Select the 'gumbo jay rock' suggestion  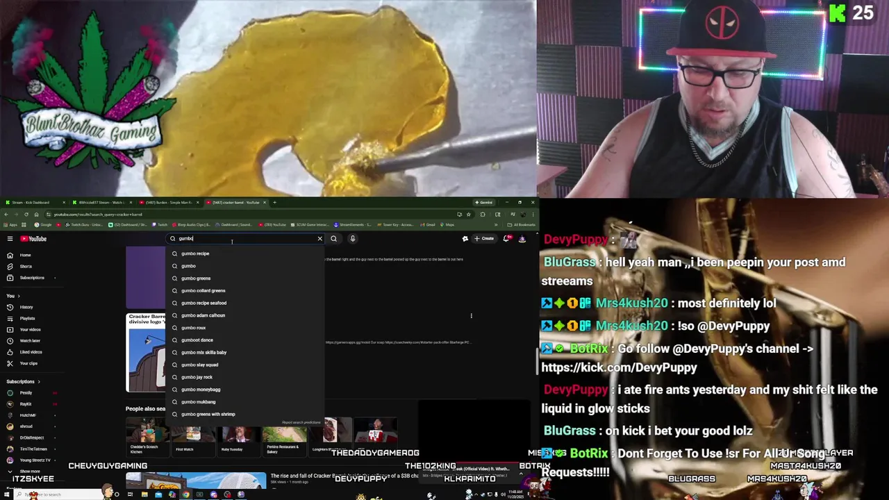(244, 377)
